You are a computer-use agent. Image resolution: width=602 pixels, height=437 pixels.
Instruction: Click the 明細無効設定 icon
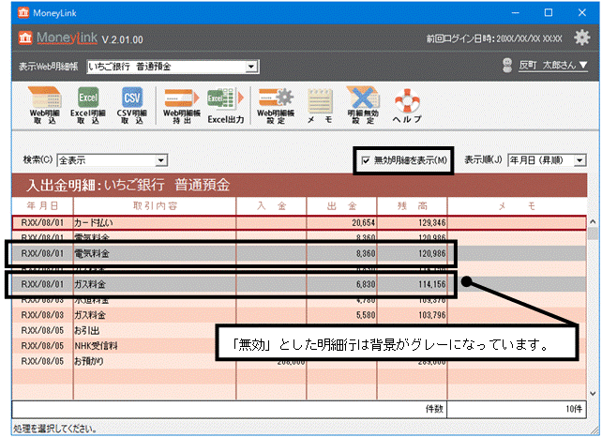tap(363, 105)
